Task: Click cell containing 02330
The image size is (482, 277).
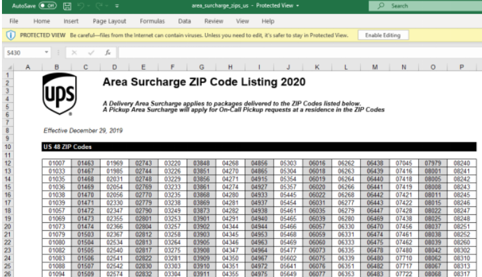Action: [x=114, y=202]
